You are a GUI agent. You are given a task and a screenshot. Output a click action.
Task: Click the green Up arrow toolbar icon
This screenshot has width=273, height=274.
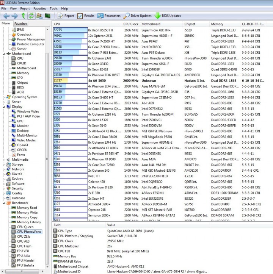pos(23,16)
